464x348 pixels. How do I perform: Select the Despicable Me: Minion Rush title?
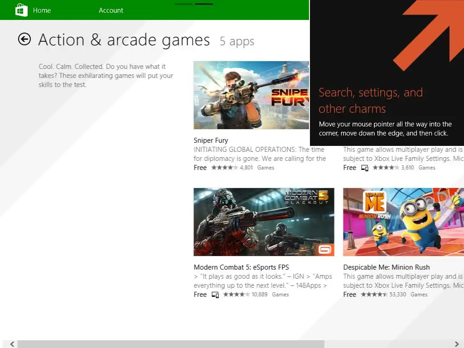pos(386,267)
